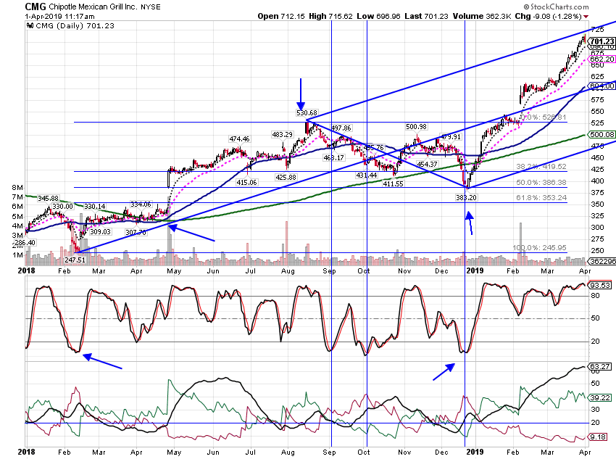
Task: Click the 362296 volume axis tag
Action: (x=602, y=262)
